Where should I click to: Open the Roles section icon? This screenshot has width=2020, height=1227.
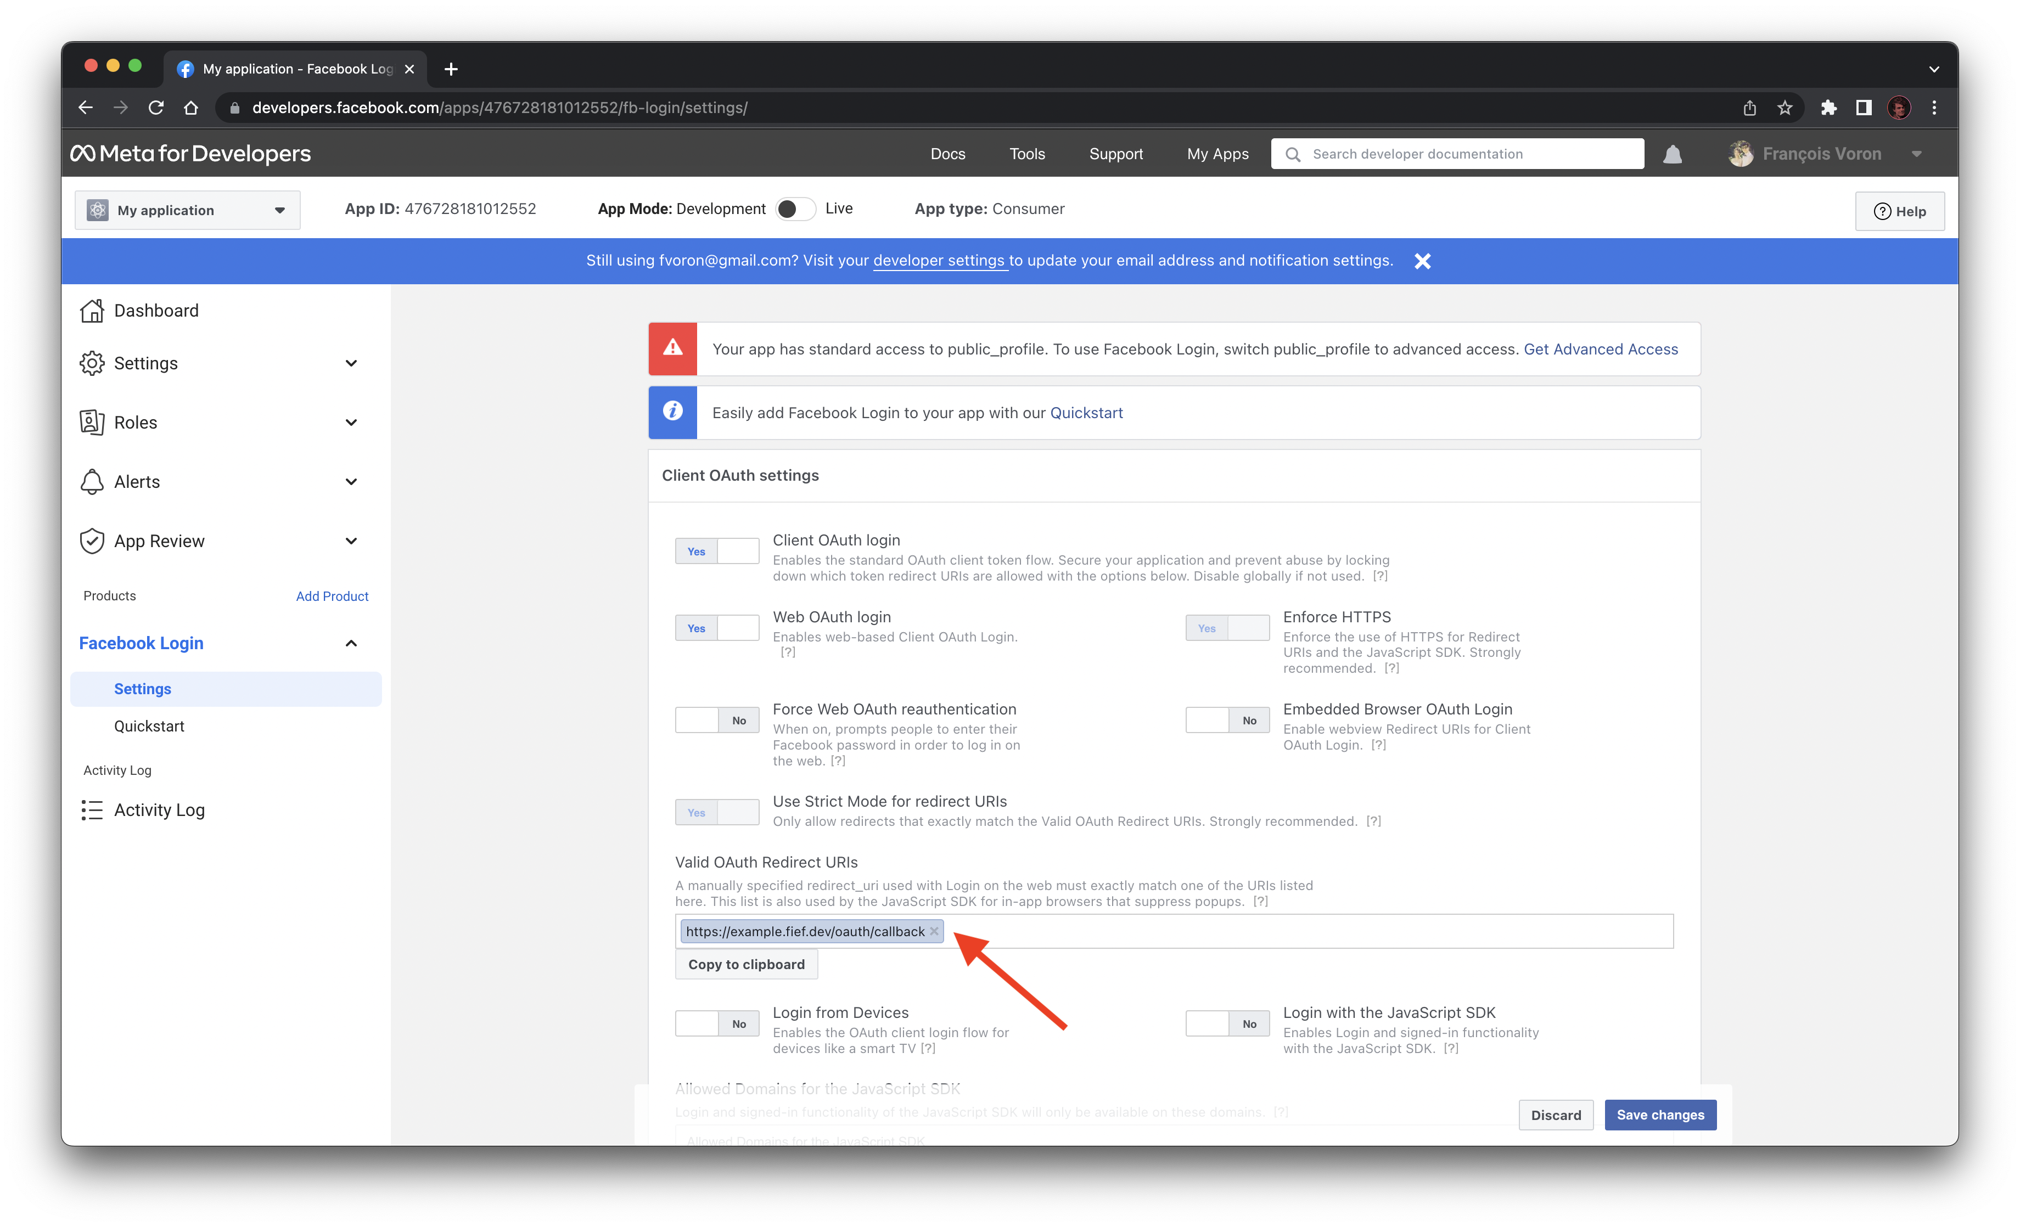[93, 422]
